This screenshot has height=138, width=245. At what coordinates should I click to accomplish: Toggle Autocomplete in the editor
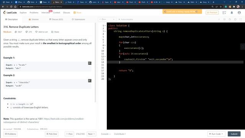pyautogui.click(x=126, y=19)
